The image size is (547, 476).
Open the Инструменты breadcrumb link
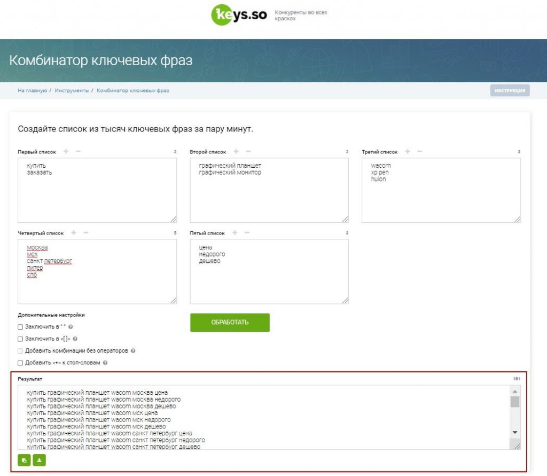[x=72, y=91]
